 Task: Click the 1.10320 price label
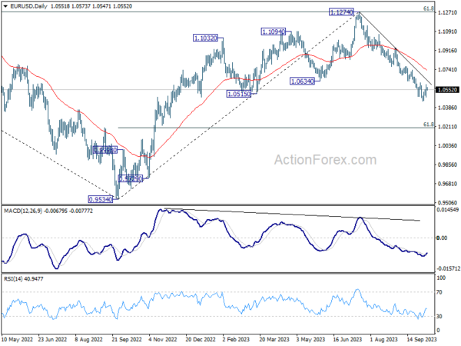pos(205,38)
